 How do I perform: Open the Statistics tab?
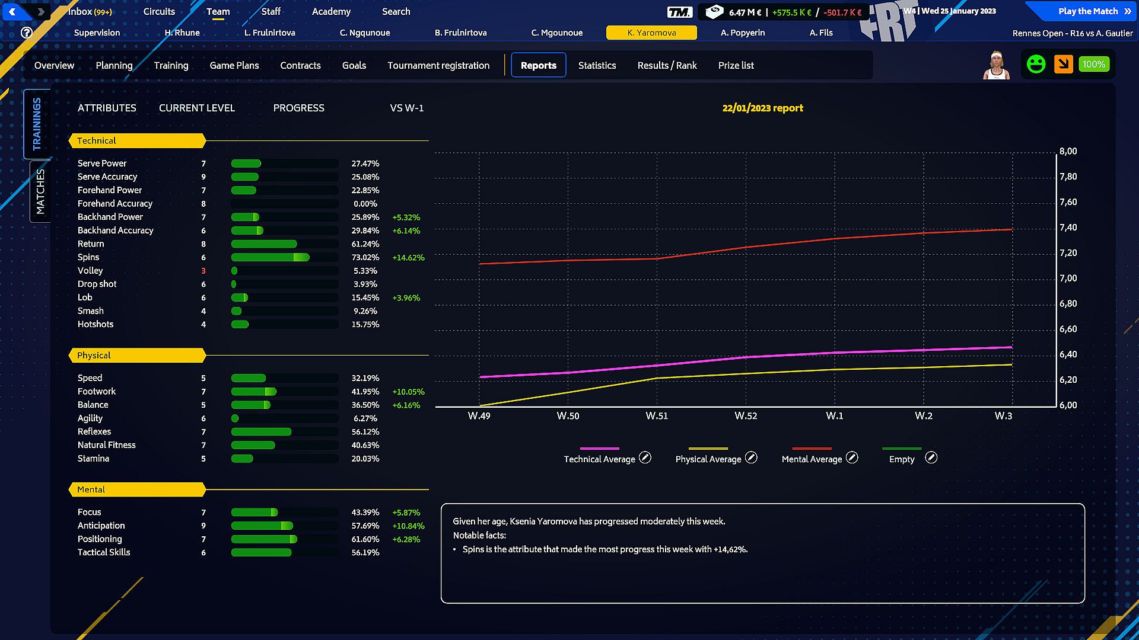pyautogui.click(x=597, y=65)
